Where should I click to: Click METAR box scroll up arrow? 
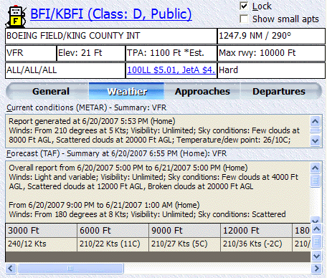point(315,121)
